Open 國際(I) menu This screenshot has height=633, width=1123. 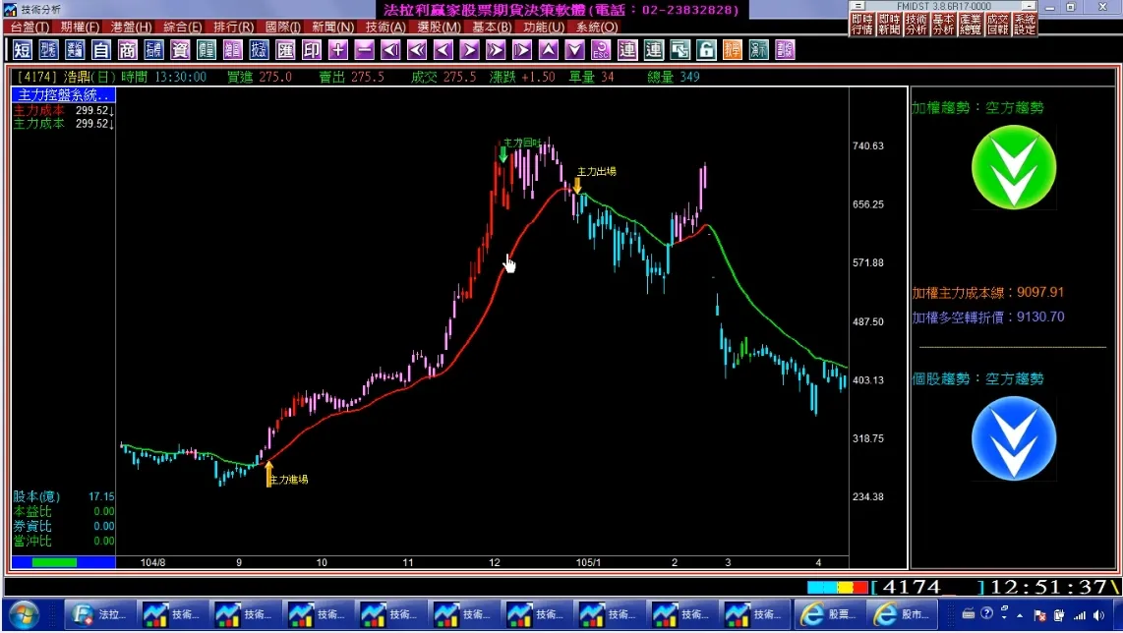(x=283, y=28)
